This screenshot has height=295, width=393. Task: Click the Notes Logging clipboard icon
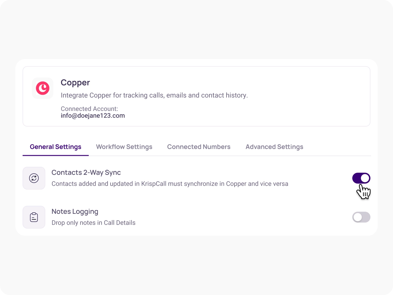click(34, 217)
